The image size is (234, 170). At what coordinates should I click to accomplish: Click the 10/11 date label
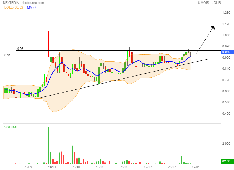(x=100, y=167)
